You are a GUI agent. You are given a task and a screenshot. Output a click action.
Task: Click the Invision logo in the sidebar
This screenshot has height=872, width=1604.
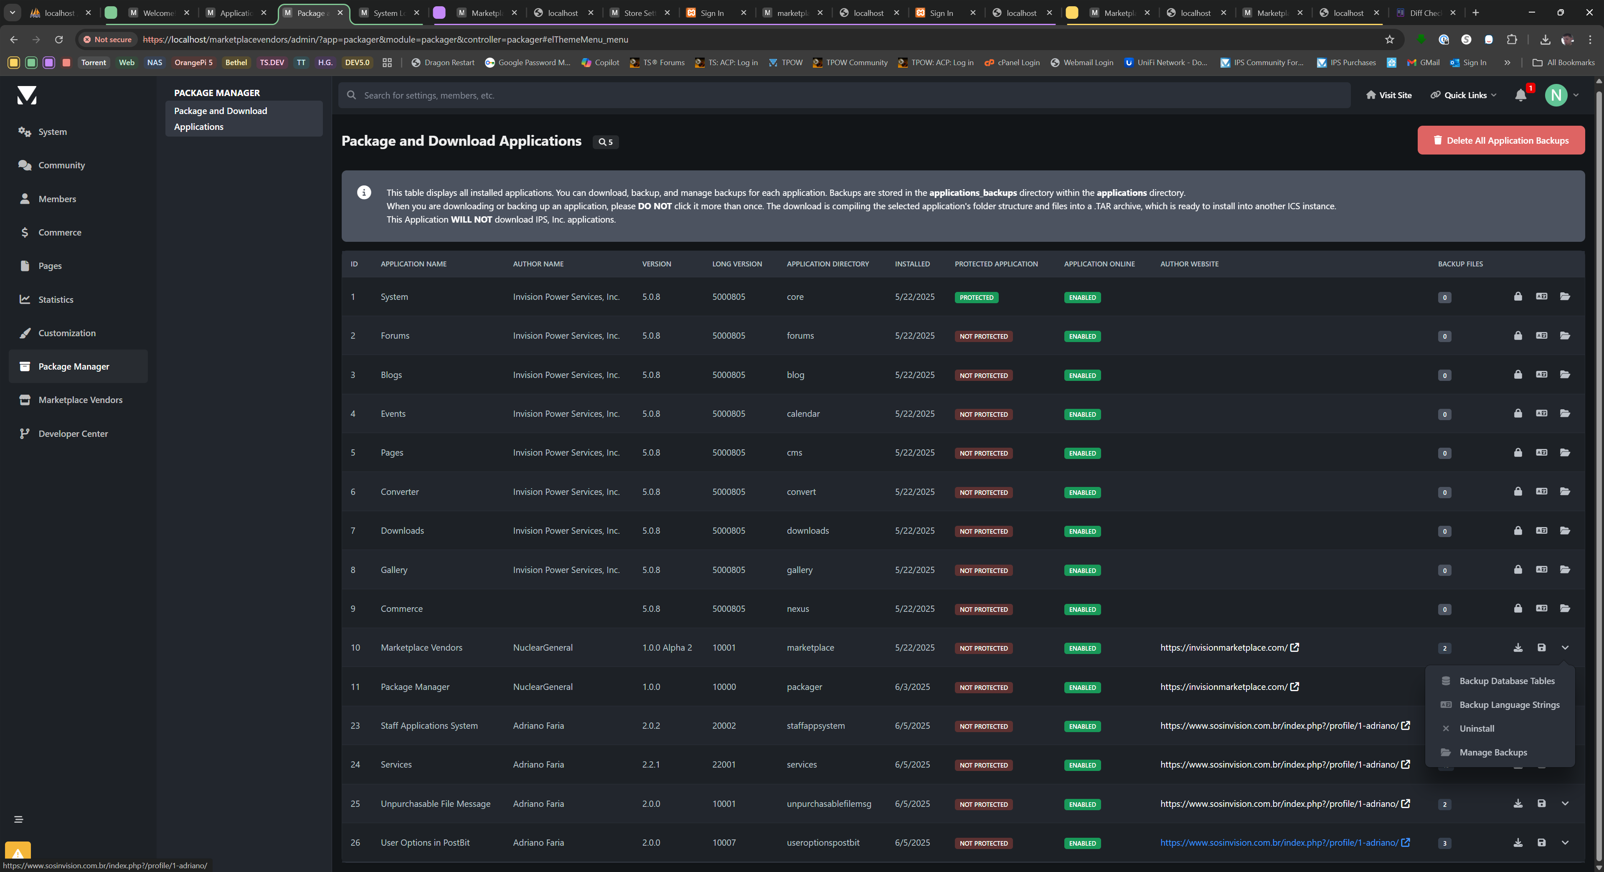click(x=27, y=95)
